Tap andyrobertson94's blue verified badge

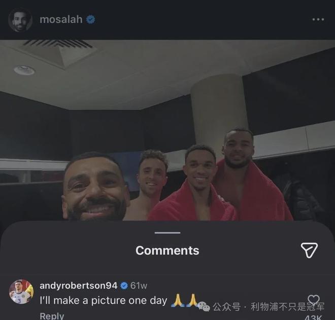tap(124, 286)
